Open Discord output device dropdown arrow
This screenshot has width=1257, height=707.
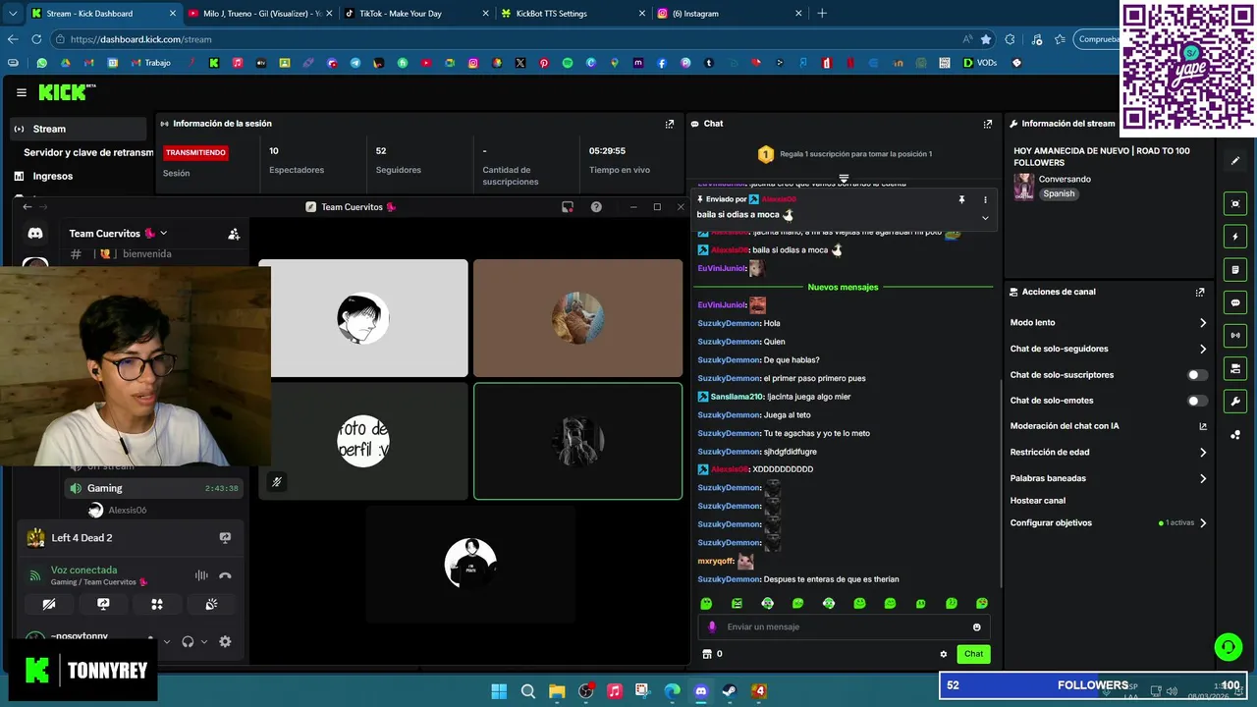tap(204, 642)
